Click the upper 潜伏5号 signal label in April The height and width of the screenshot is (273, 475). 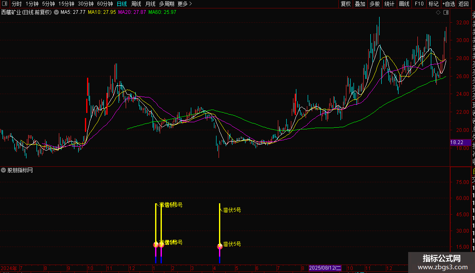[232, 210]
